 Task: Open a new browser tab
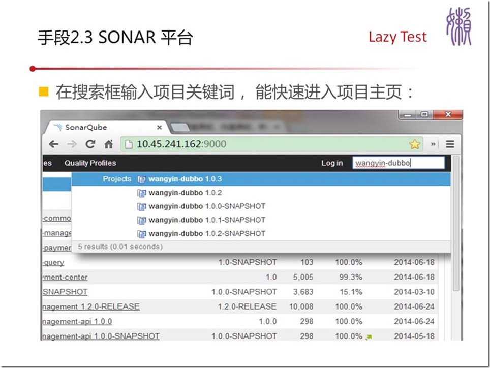tap(179, 127)
